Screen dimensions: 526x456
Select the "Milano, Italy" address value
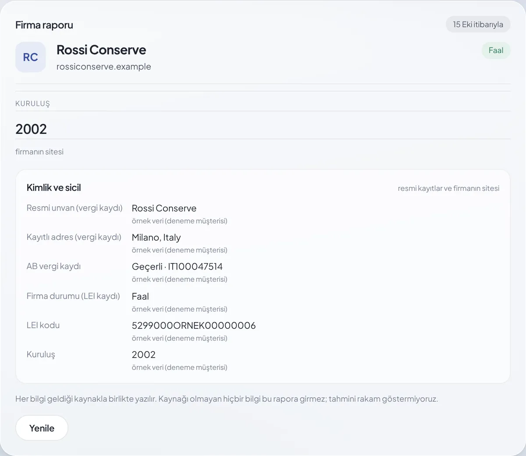pos(156,238)
